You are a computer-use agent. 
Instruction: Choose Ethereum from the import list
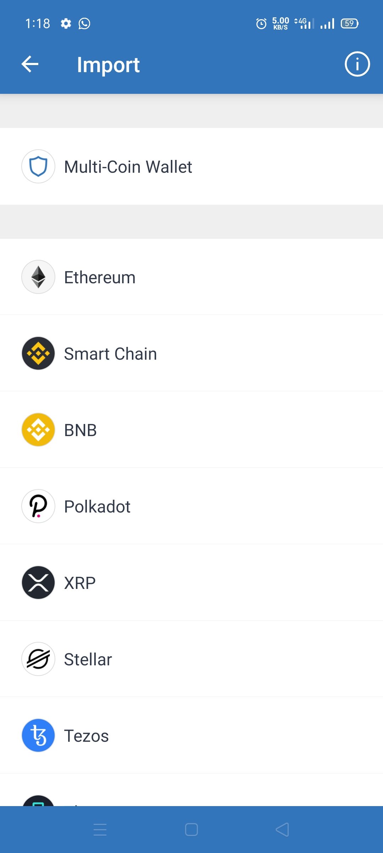(191, 277)
